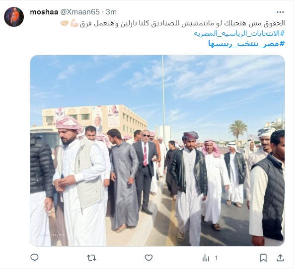Open moshaa's profile avatar picture

coord(14,17)
